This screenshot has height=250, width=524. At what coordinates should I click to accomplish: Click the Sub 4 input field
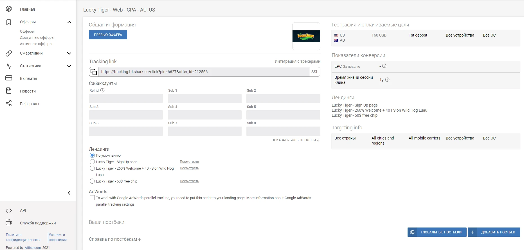204,115
